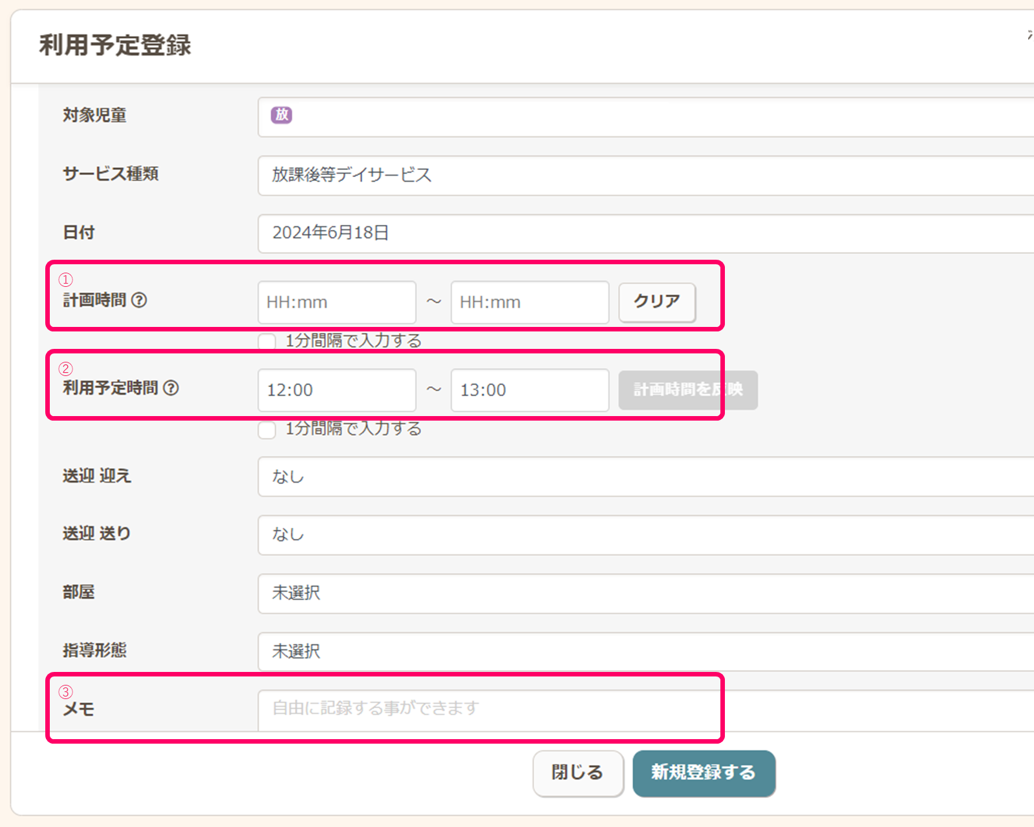Click the help icon next to 計画時間
Viewport: 1034px width, 827px height.
pos(139,300)
